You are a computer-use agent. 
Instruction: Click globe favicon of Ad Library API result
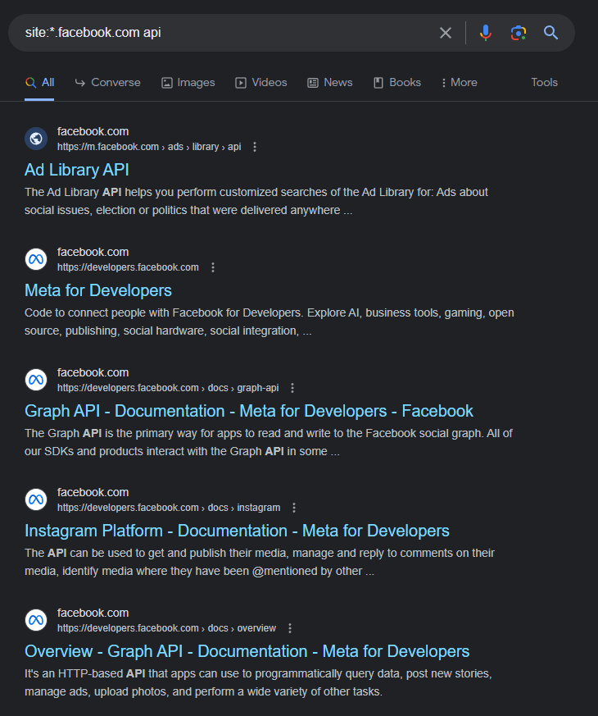click(36, 139)
